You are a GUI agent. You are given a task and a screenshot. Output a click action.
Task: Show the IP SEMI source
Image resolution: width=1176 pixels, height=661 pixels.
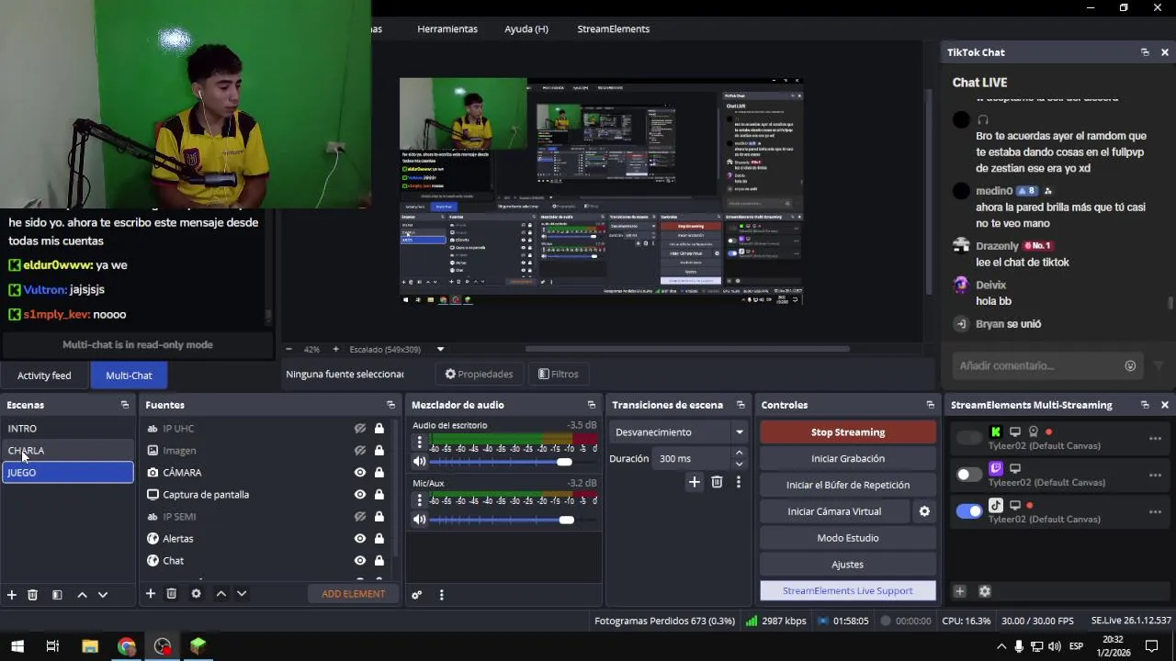pyautogui.click(x=360, y=517)
